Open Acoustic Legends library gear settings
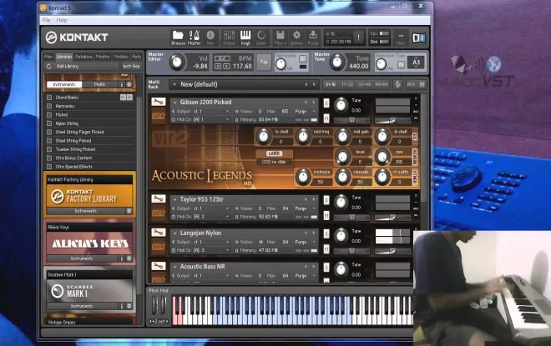This screenshot has height=346, width=551. [x=129, y=84]
